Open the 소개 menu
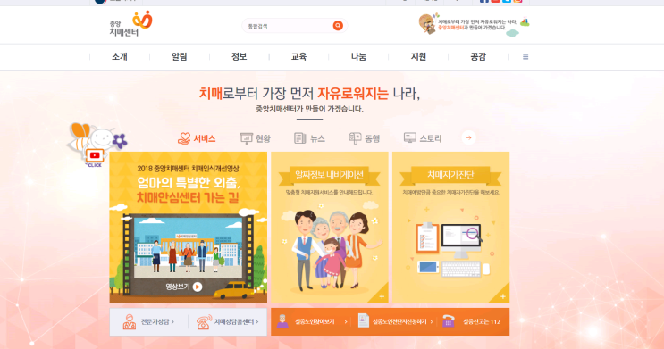This screenshot has height=349, width=664. click(120, 57)
